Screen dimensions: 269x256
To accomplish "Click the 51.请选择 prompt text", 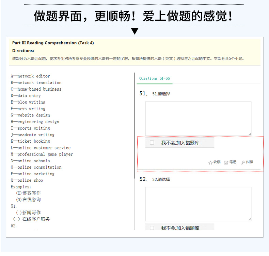I will coord(161,94).
